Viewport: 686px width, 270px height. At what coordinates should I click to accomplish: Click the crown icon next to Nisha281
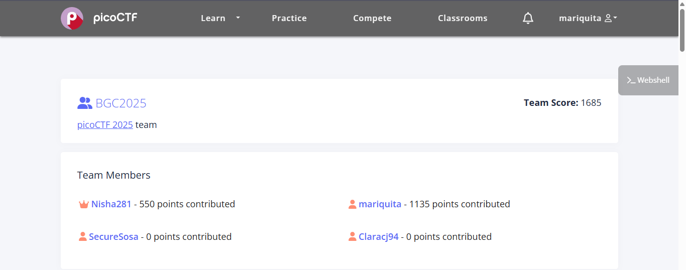pos(84,204)
